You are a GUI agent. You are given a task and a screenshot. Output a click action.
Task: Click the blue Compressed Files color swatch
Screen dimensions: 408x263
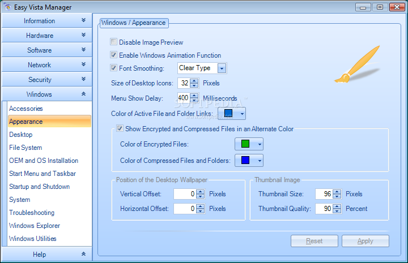tap(245, 160)
